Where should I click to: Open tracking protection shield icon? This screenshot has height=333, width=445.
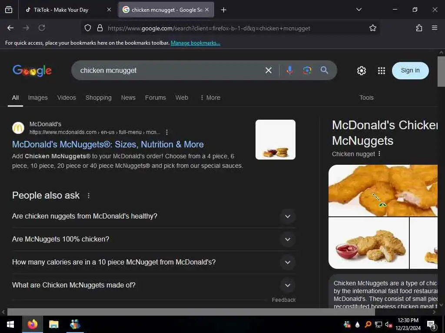88,28
